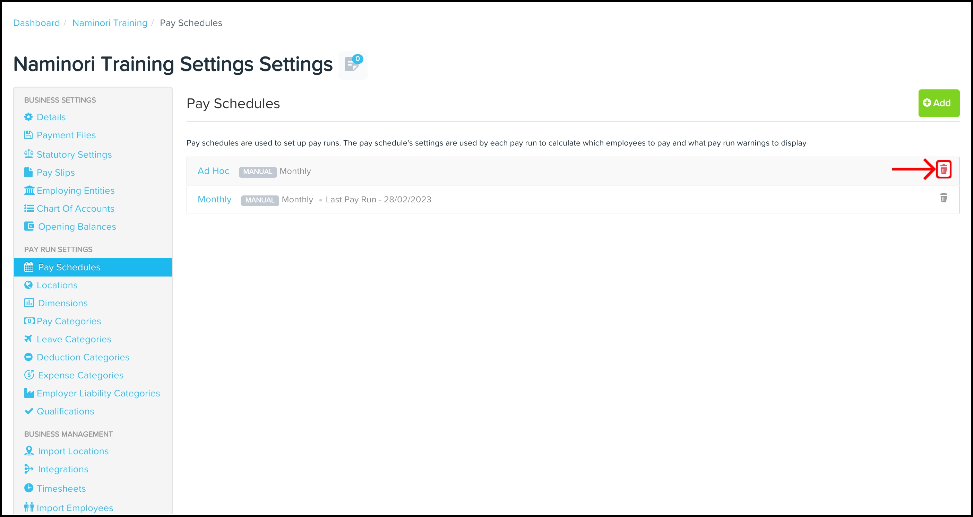Click the Integrations icon in sidebar
973x517 pixels.
pos(29,469)
